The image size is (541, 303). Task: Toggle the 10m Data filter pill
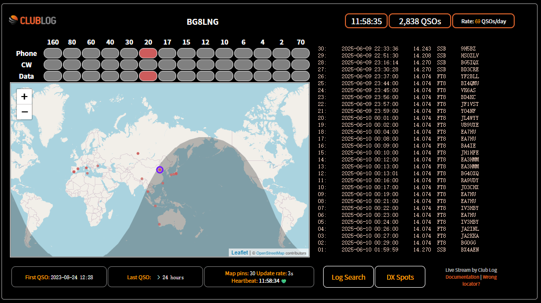[x=224, y=76]
